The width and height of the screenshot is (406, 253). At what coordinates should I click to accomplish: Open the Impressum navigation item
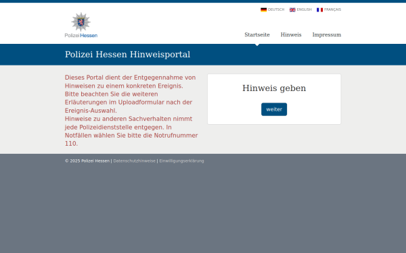pos(327,34)
